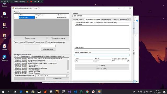Launch Microsoft Edge from taskbar
Viewport: 167px width, 94px height.
point(21,92)
